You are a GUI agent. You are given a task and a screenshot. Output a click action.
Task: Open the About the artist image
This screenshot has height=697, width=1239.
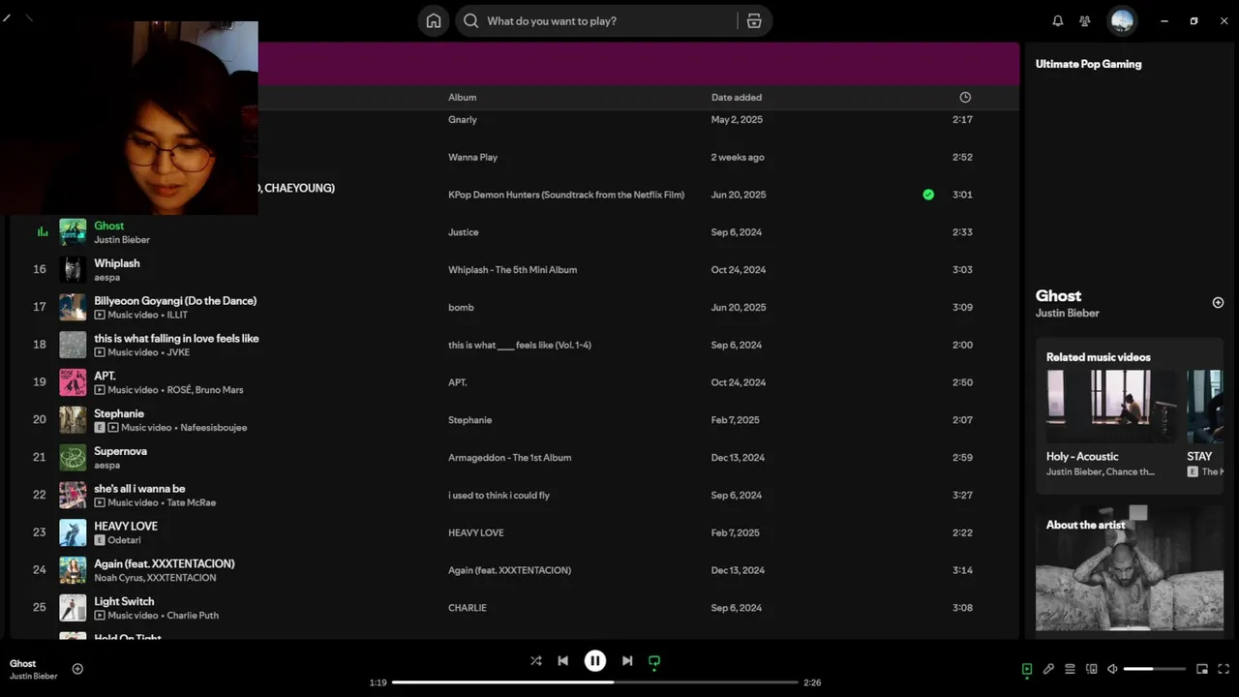[x=1130, y=567]
